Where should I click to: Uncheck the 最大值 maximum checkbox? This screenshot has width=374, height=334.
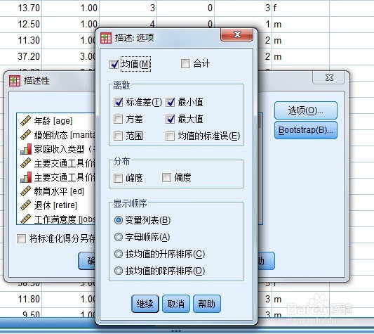171,119
